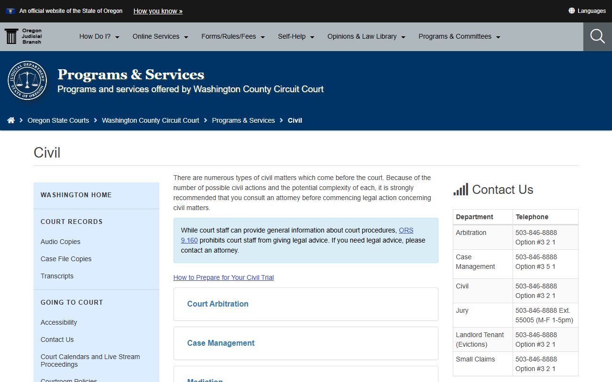Open Programs & Committees dropdown
Viewport: 612px width, 382px height.
coord(459,36)
